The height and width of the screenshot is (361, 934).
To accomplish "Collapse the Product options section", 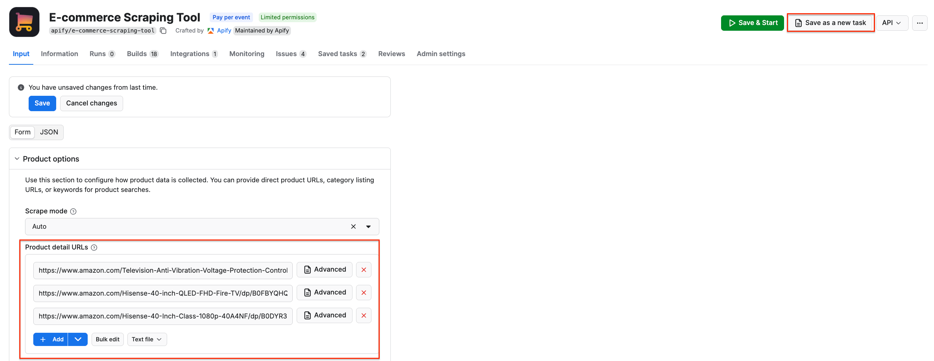I will (x=17, y=159).
